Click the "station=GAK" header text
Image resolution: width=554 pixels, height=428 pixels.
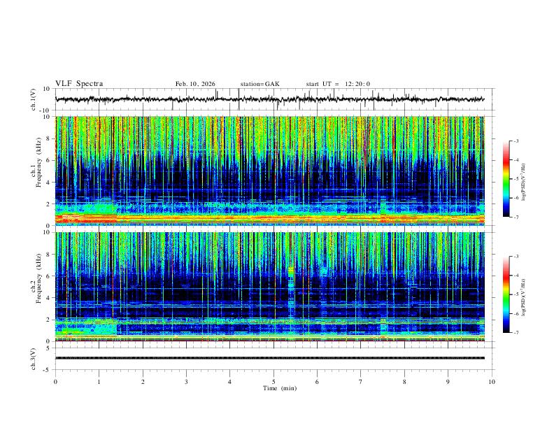[260, 84]
